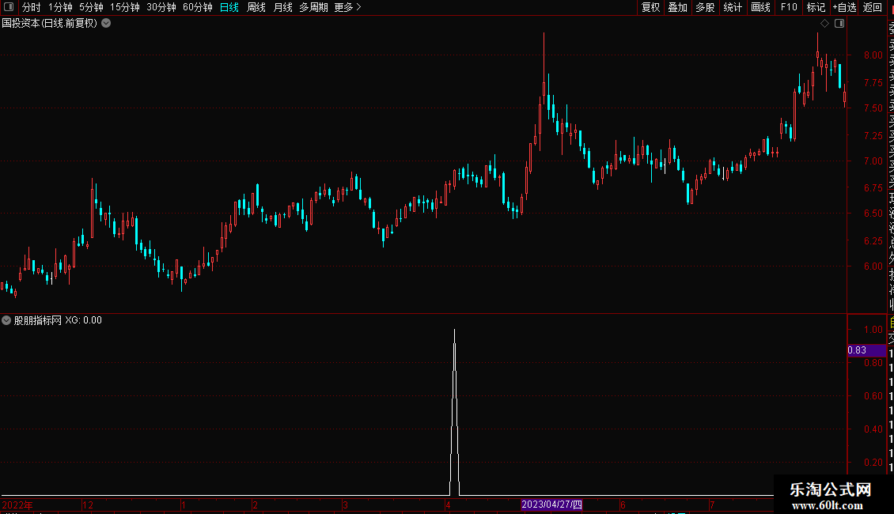Click month 4 on time axis
This screenshot has height=514, width=894.
[x=448, y=505]
